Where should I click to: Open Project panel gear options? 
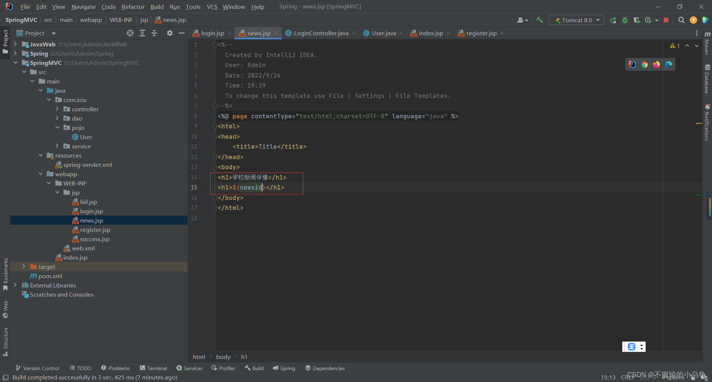[170, 33]
